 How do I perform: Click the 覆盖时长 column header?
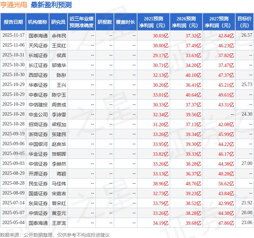[x=125, y=22]
